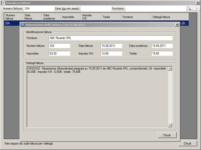Close the Visualizza fatture window
Image resolution: width=201 pixels, height=150 pixels.
tap(197, 3)
